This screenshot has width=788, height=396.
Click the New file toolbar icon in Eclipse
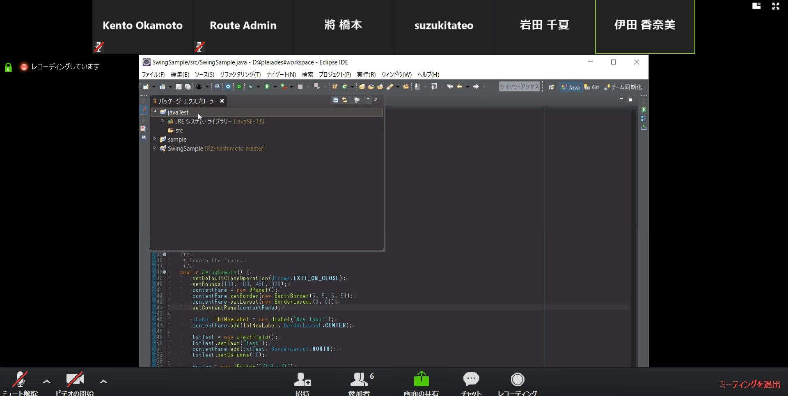coord(146,87)
